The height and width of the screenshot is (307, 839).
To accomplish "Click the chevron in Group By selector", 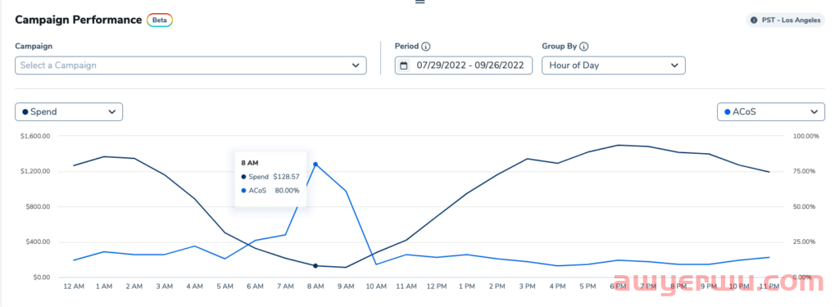I will (x=674, y=65).
